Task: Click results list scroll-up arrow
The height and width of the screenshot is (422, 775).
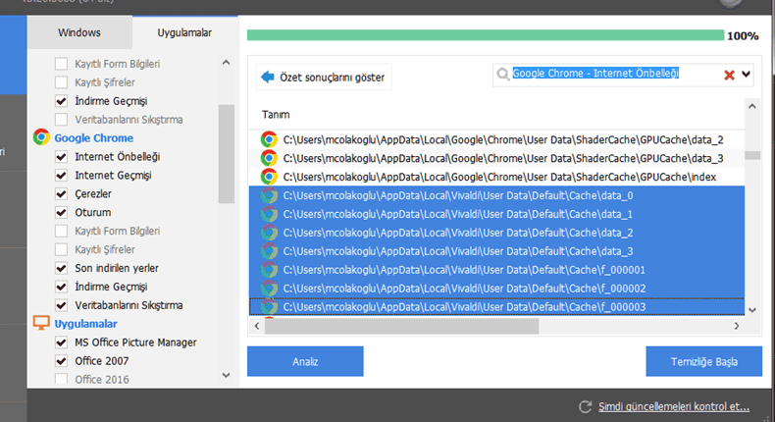Action: point(752,106)
